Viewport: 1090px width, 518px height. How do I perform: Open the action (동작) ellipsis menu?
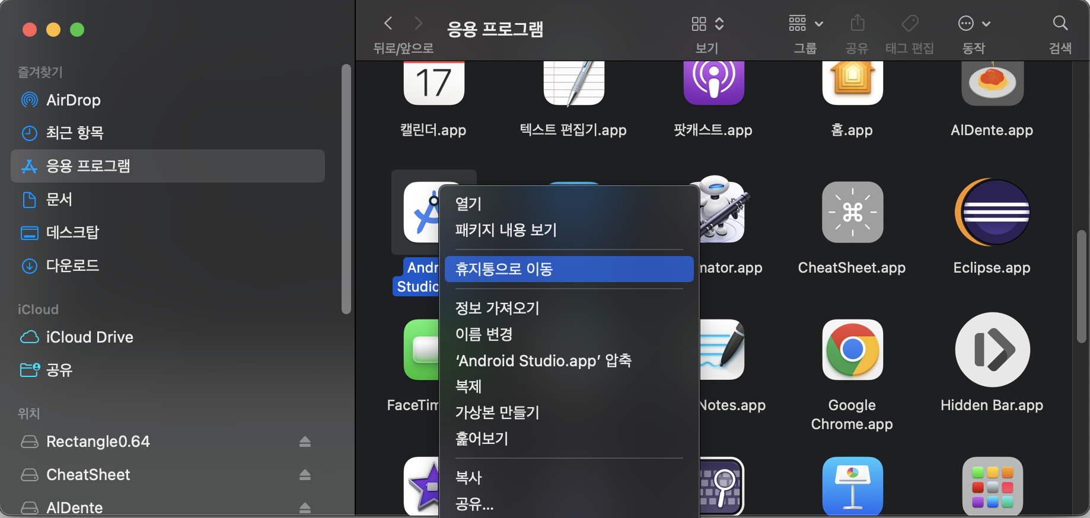coord(966,24)
